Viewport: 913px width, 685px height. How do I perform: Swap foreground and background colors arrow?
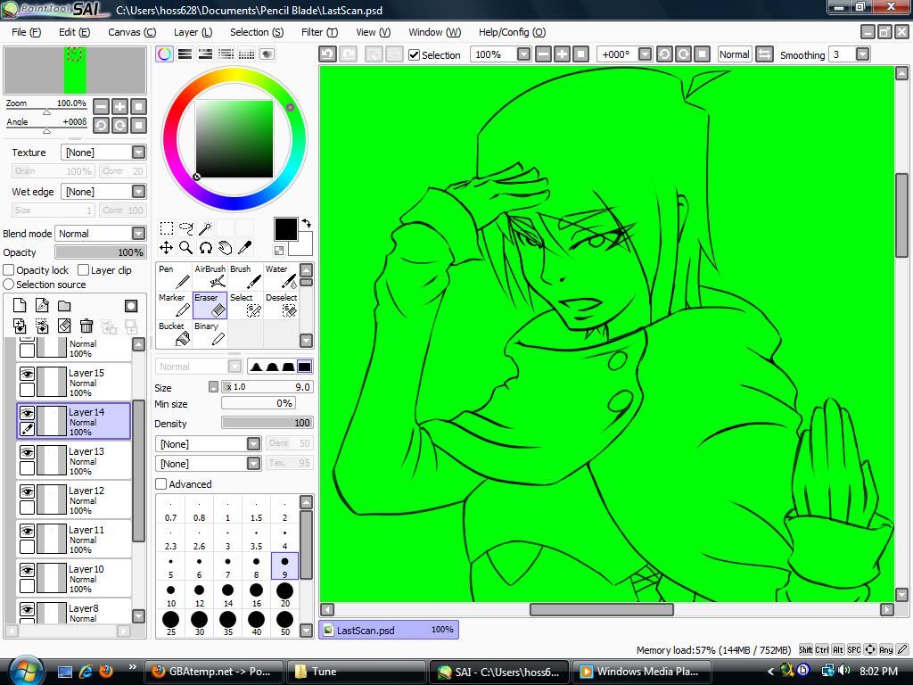(307, 224)
